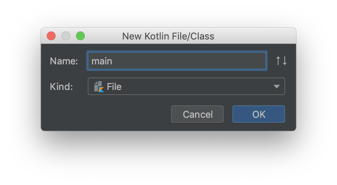The width and height of the screenshot is (337, 185).
Task: Click the up-down history arrows icon
Action: click(281, 61)
